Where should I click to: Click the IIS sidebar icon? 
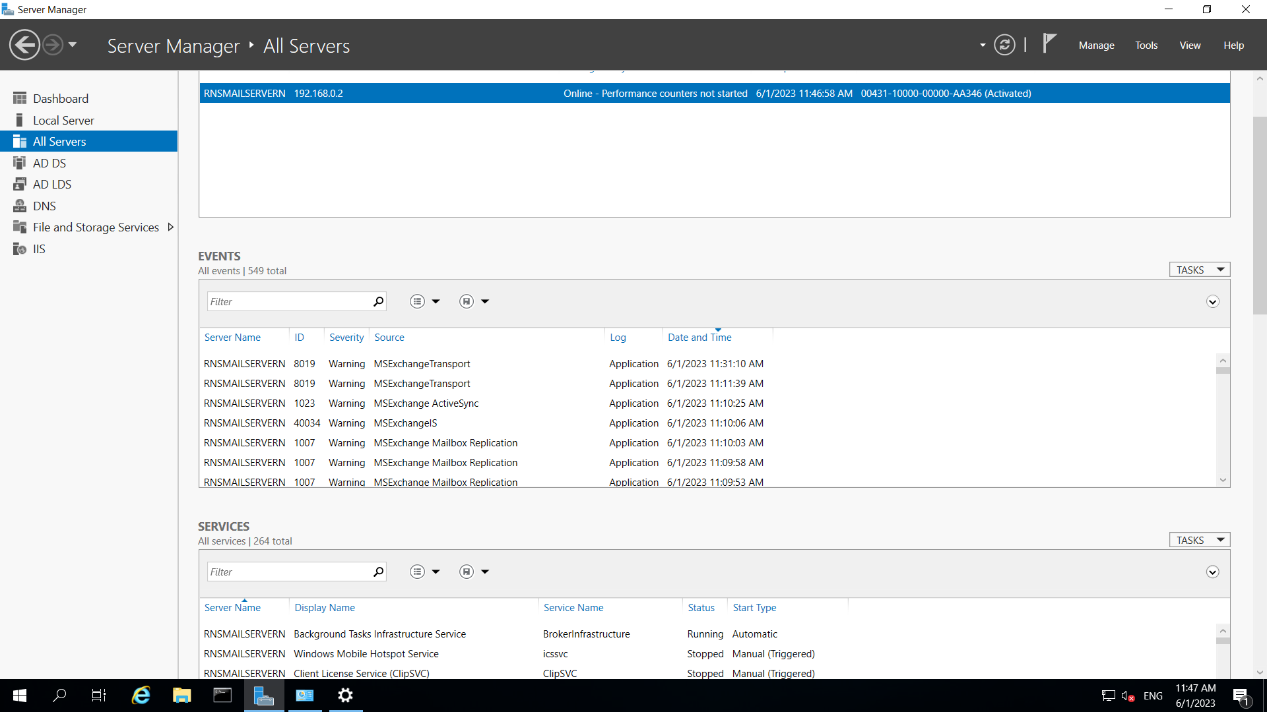(20, 249)
